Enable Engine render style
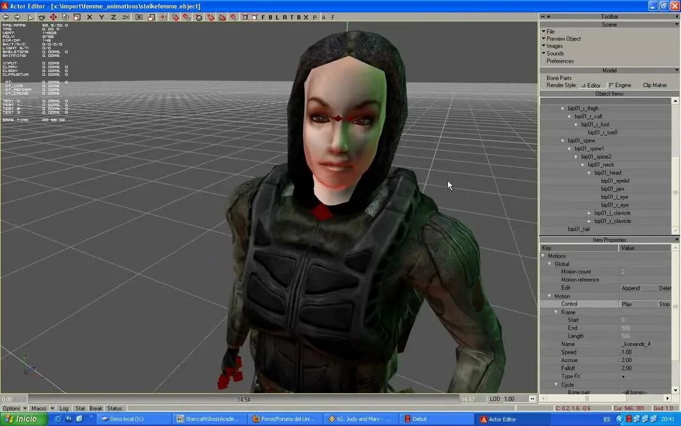The width and height of the screenshot is (681, 426). pyautogui.click(x=620, y=85)
